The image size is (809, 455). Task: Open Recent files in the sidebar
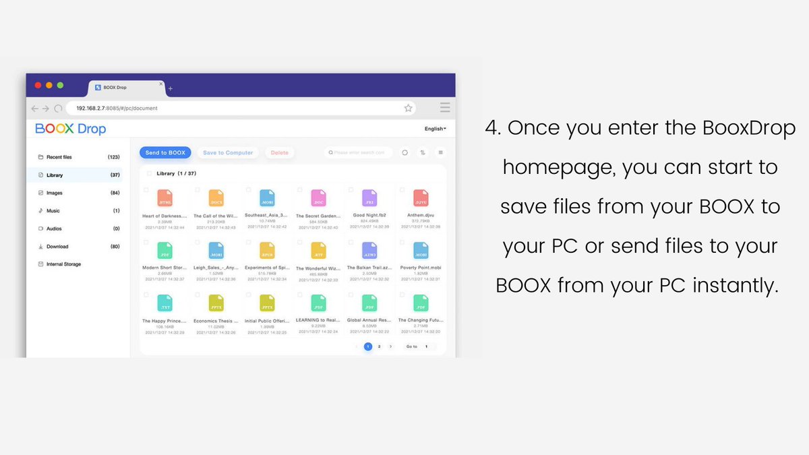pos(78,157)
